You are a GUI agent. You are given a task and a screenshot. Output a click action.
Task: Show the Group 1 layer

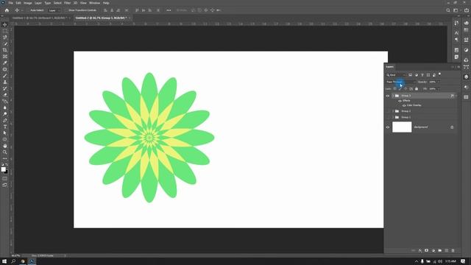click(388, 117)
